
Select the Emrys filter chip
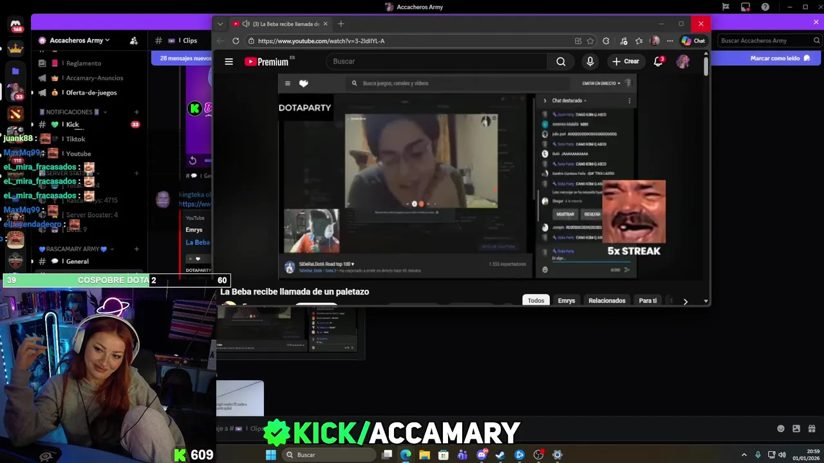(566, 300)
